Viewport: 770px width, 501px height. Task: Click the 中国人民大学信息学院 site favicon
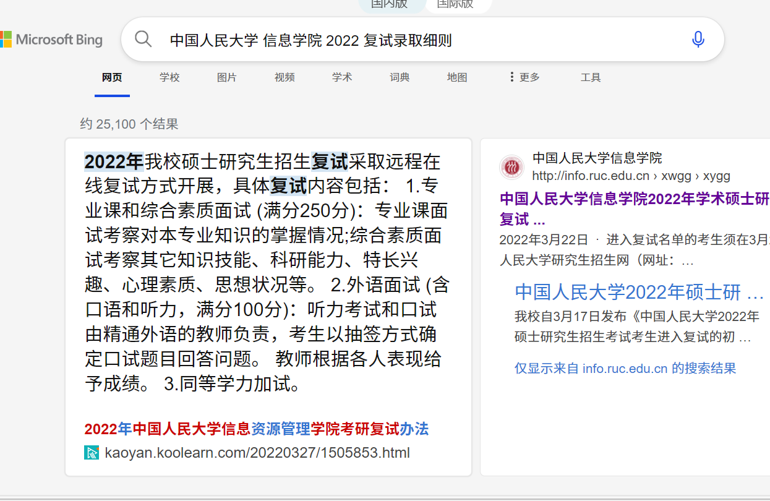[511, 167]
